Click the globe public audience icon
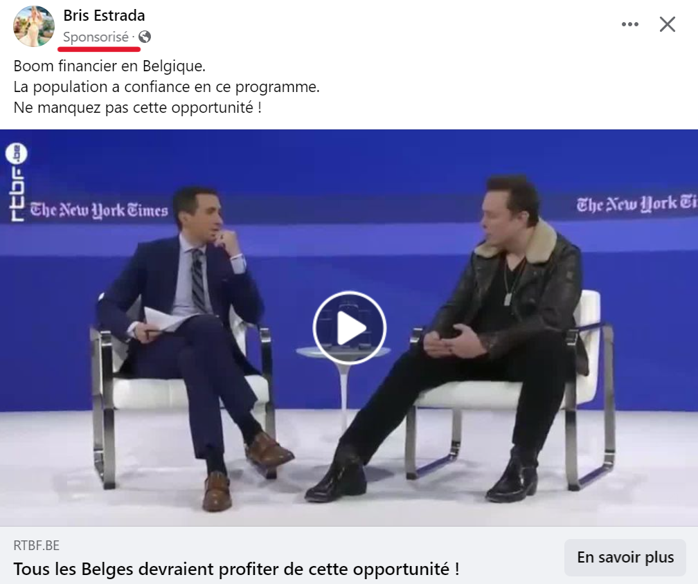 point(145,37)
